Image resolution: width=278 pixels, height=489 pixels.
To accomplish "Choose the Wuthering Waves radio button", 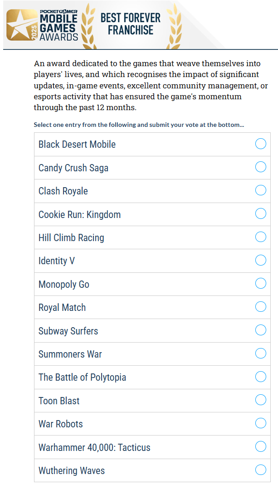I will [261, 470].
